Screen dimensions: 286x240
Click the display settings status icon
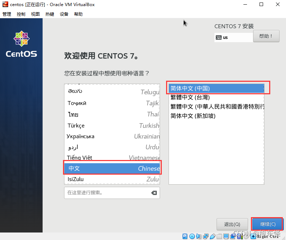(x=226, y=236)
